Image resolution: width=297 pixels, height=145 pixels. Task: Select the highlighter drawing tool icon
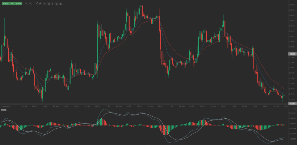[x=61, y=4]
